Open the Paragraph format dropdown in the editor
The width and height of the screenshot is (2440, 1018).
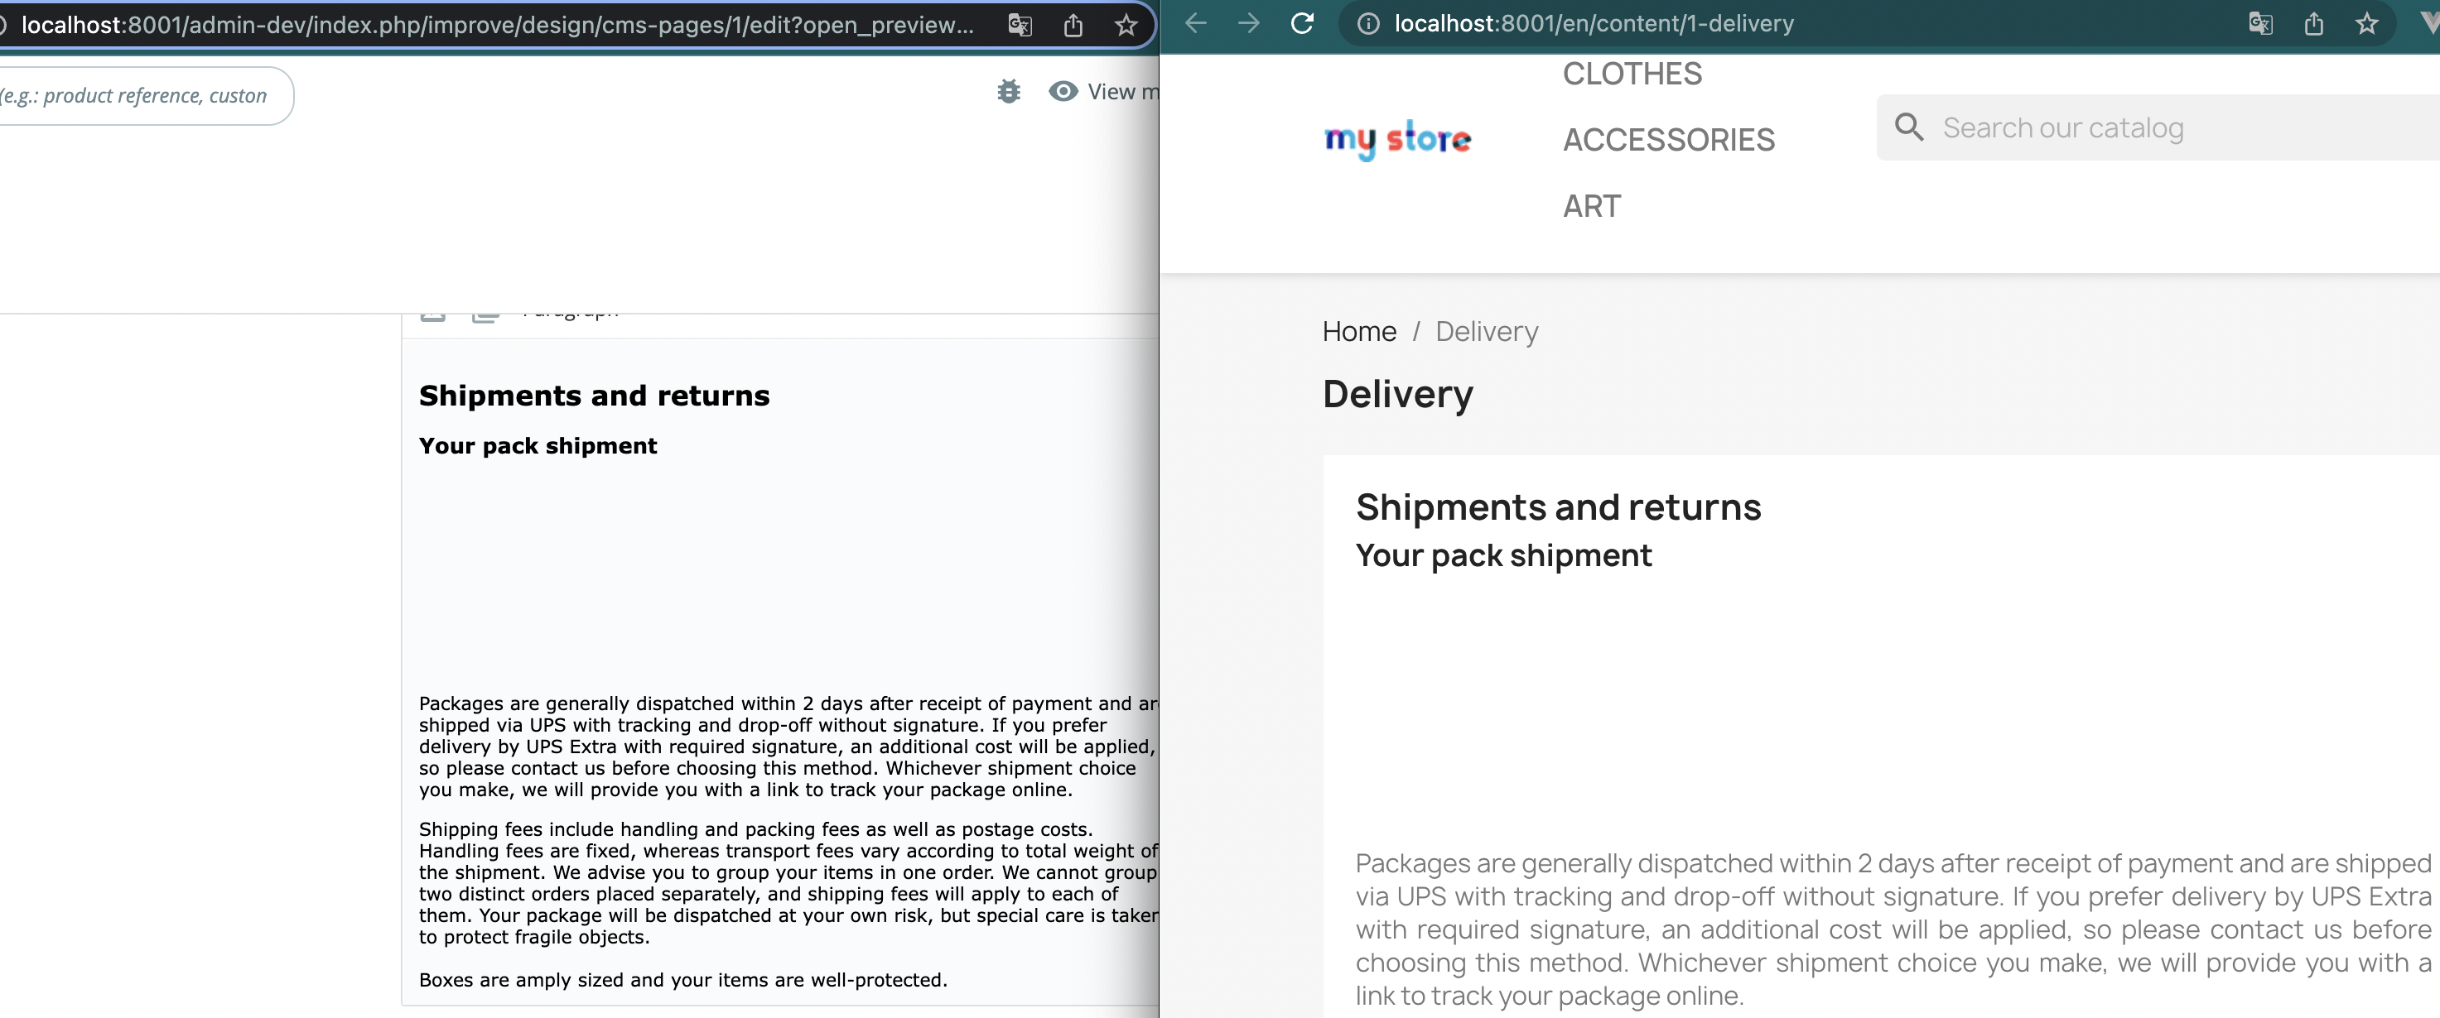568,309
